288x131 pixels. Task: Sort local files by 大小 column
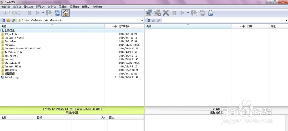point(111,26)
